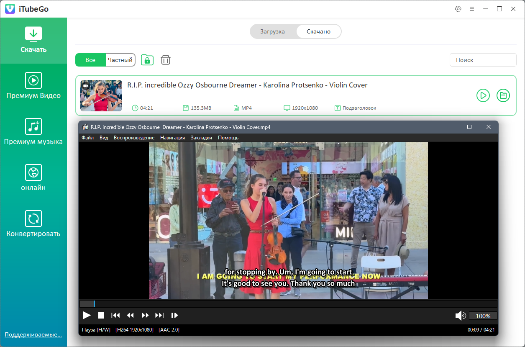
Task: Open the Файл menu in player
Action: pyautogui.click(x=87, y=138)
